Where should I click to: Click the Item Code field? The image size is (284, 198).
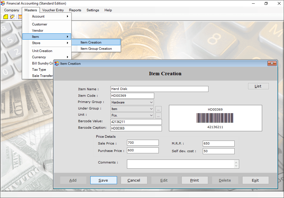tap(132, 96)
